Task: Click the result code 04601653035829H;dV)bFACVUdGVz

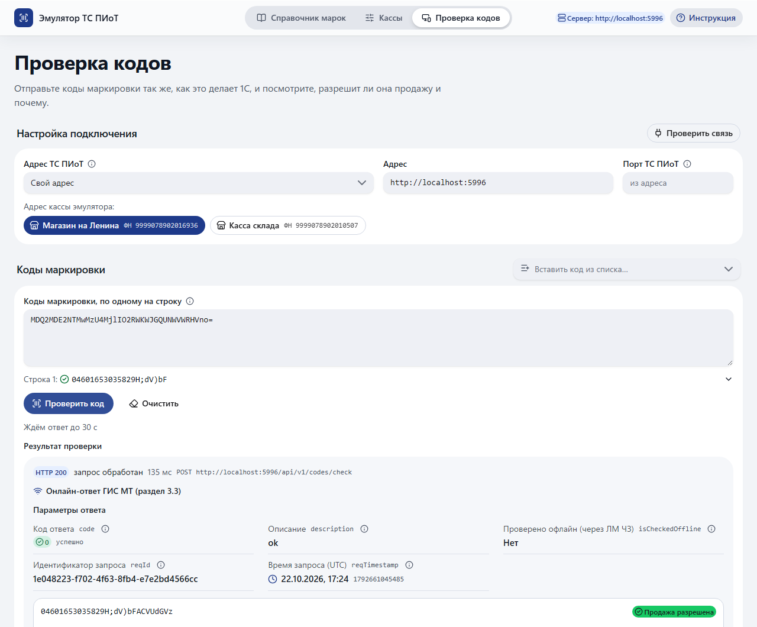Action: (106, 612)
